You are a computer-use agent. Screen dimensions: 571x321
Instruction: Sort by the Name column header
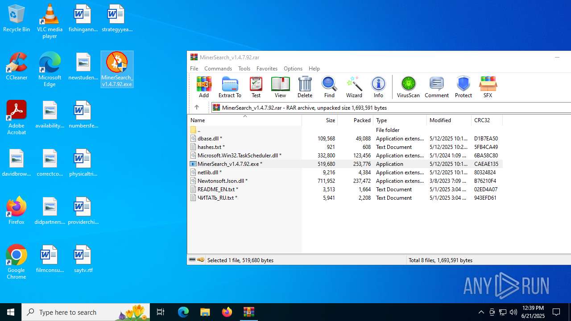click(244, 120)
